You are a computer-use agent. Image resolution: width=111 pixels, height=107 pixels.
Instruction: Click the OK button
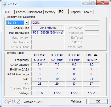(x=98, y=101)
